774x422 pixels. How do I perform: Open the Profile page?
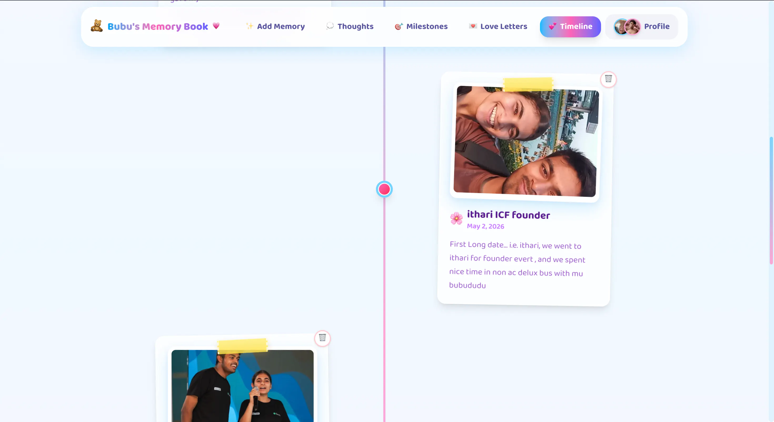(x=642, y=27)
